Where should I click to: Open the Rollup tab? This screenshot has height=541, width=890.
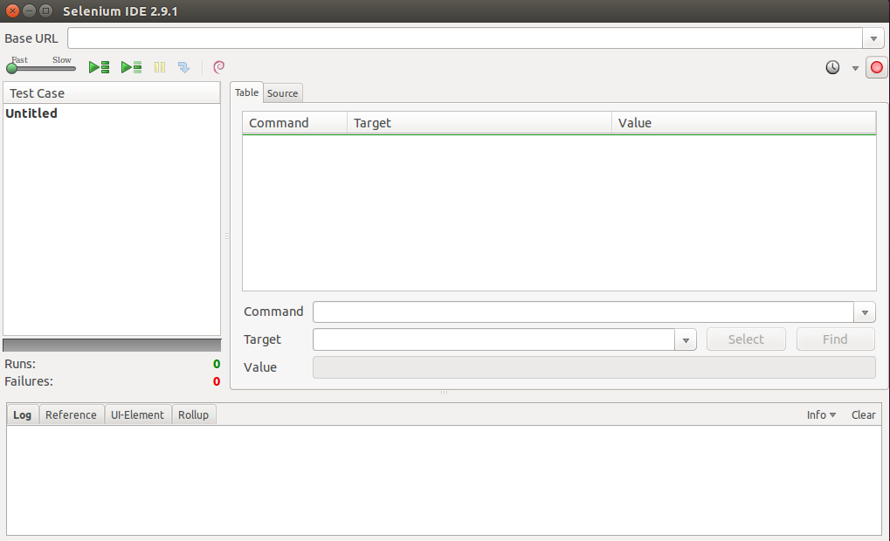click(x=194, y=415)
